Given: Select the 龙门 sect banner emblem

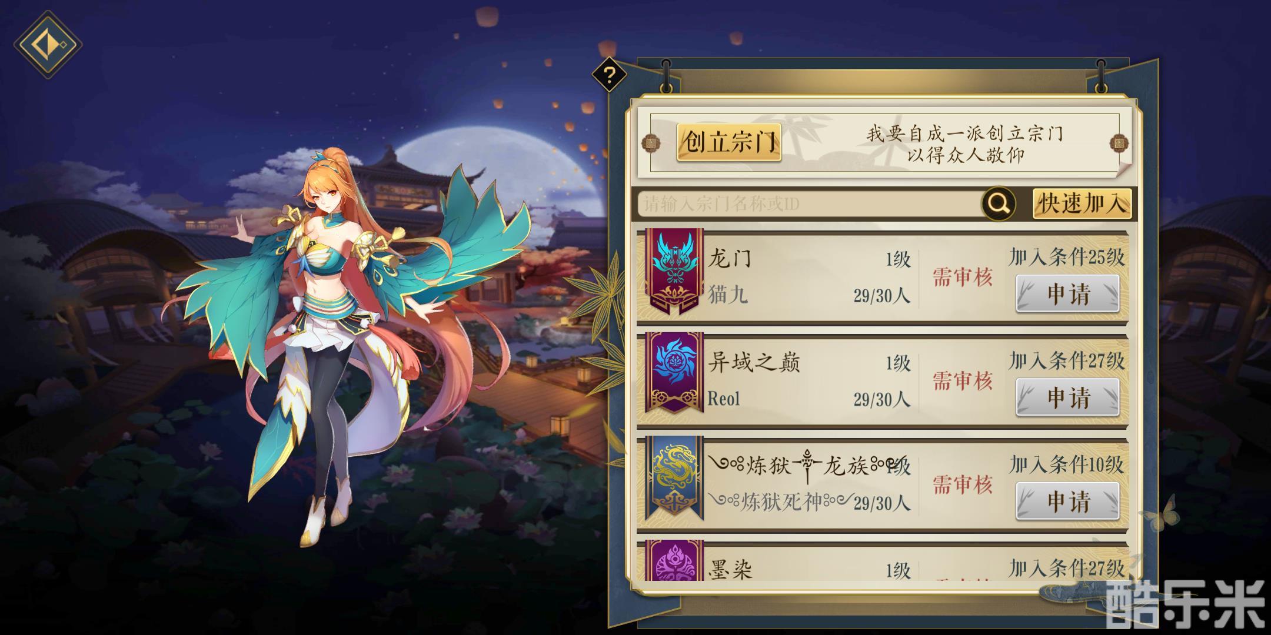Looking at the screenshot, I should coord(674,271).
